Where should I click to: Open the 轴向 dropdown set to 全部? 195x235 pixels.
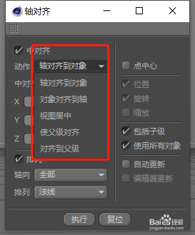pos(71,175)
